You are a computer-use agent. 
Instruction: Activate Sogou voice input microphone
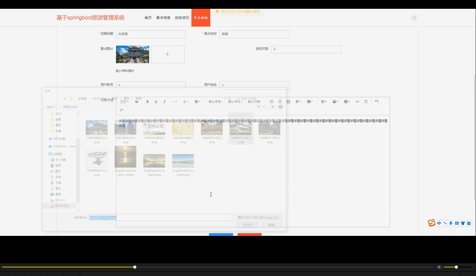[451, 223]
